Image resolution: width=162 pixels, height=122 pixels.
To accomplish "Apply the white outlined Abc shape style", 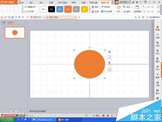I will pos(43,9).
